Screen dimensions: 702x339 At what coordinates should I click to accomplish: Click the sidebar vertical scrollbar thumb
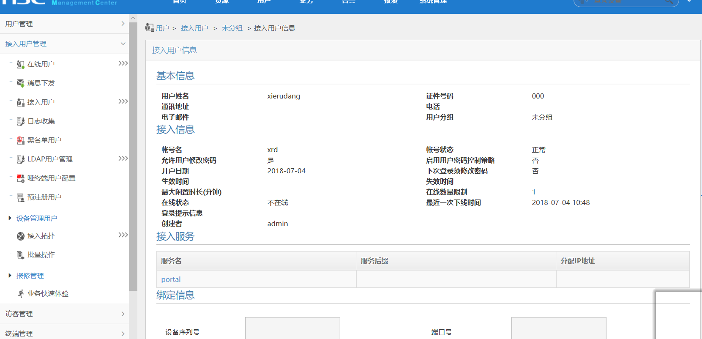click(x=133, y=156)
